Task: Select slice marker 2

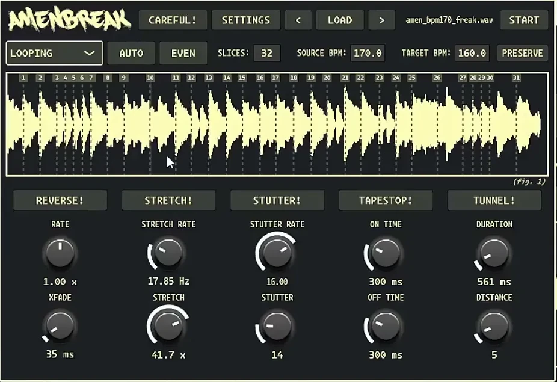Action: 40,78
